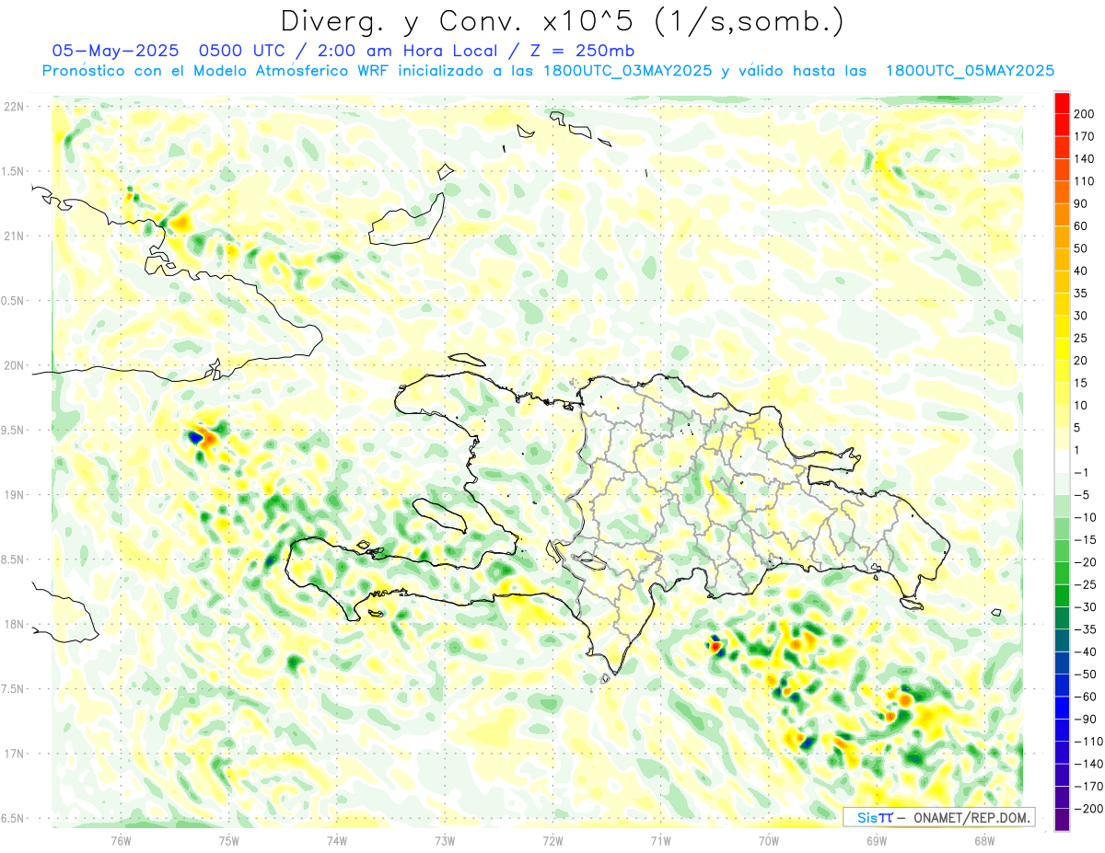Screen dimensions: 1105x853
Task: Click the "-5" color bar value
Action: (1082, 494)
